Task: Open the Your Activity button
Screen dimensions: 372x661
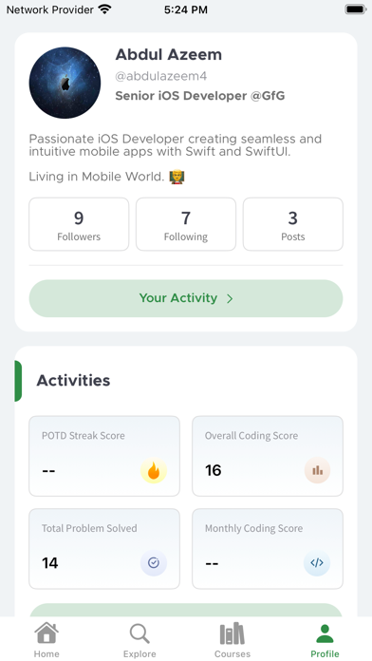Action: (186, 298)
